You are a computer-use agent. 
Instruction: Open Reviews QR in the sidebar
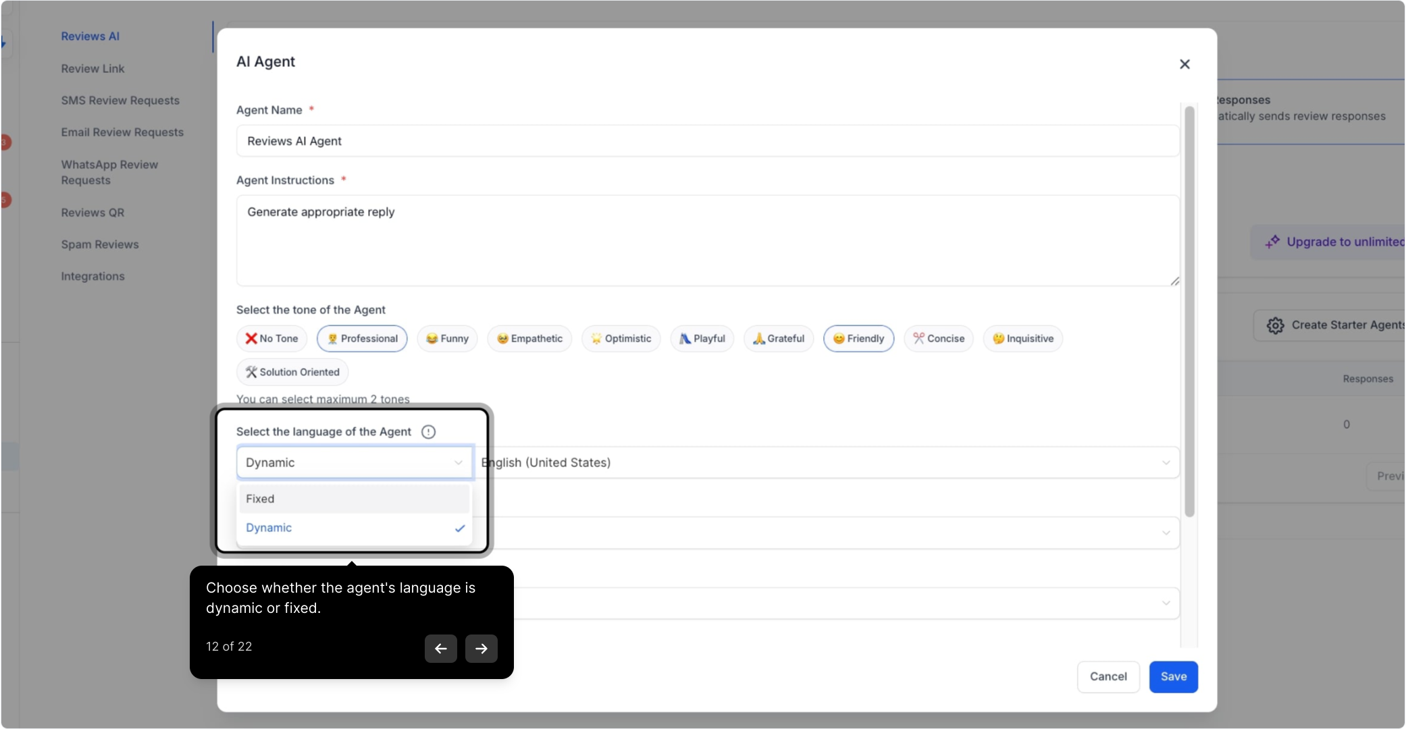point(93,213)
